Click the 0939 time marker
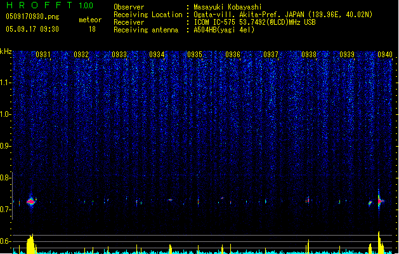This screenshot has height=254, width=399. 347,55
